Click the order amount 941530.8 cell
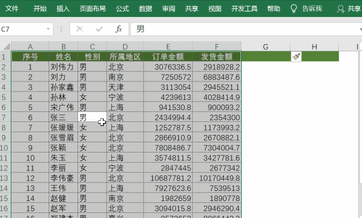This screenshot has width=362, height=218. pyautogui.click(x=168, y=107)
